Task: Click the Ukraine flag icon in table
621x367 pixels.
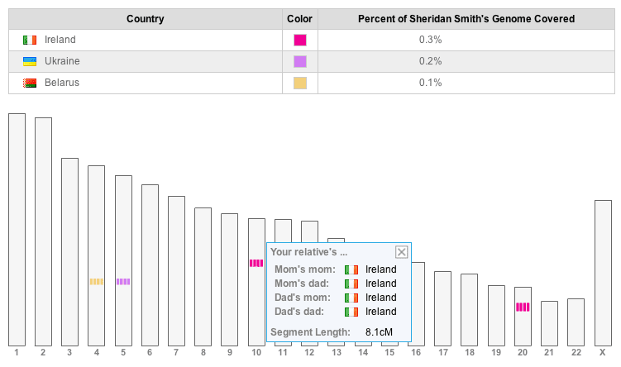Action: click(x=30, y=61)
